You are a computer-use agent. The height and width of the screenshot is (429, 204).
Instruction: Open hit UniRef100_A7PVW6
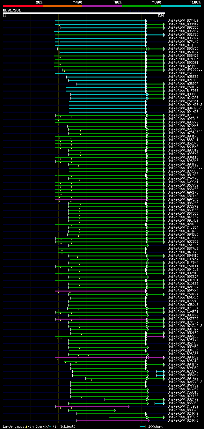(183, 301)
